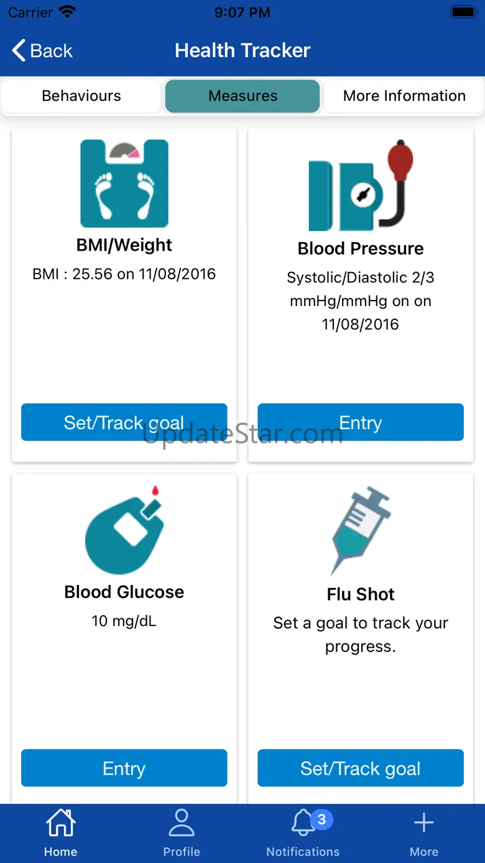This screenshot has width=485, height=863.
Task: Go to Home in bottom bar
Action: (x=60, y=832)
